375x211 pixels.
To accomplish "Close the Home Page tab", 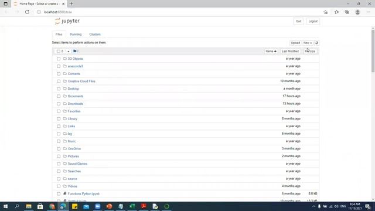I will 63,4.
